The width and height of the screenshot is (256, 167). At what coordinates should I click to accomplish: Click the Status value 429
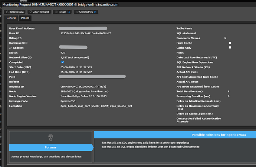coord(63,52)
